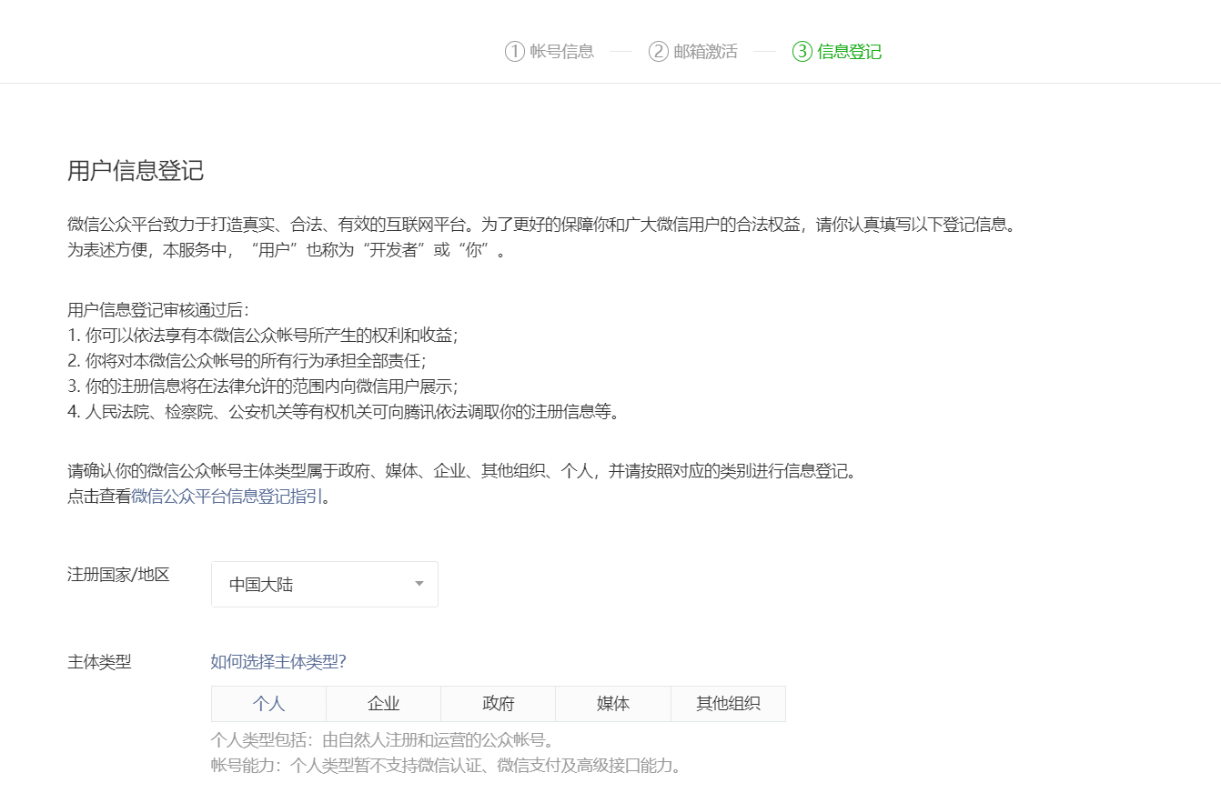Open the 如何选择主体类型? help link
The height and width of the screenshot is (803, 1221).
[278, 662]
